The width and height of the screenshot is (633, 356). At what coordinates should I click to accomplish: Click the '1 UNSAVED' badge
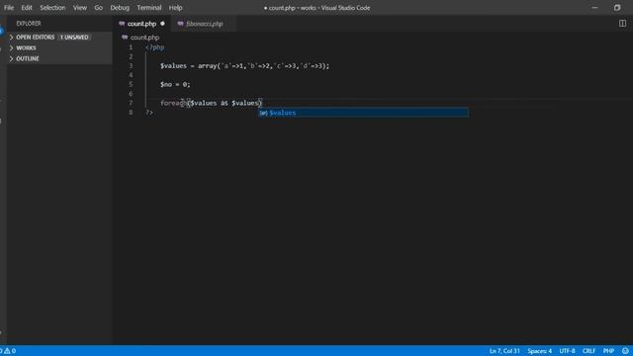pos(74,38)
